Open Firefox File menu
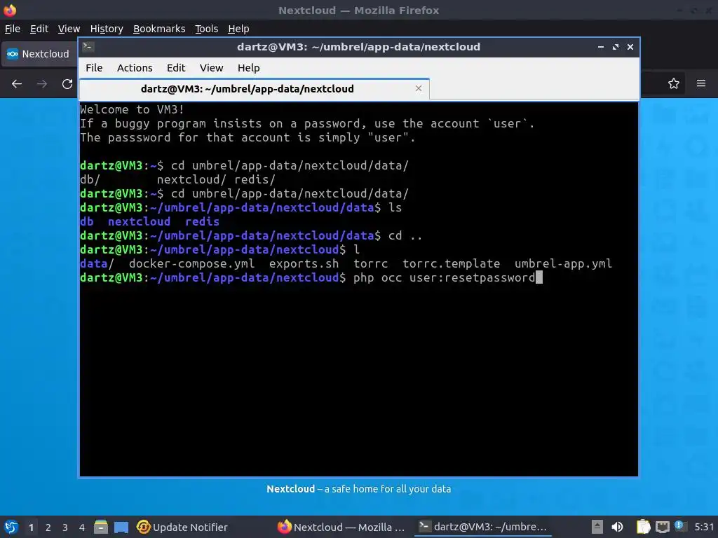This screenshot has width=718, height=538. 13,29
